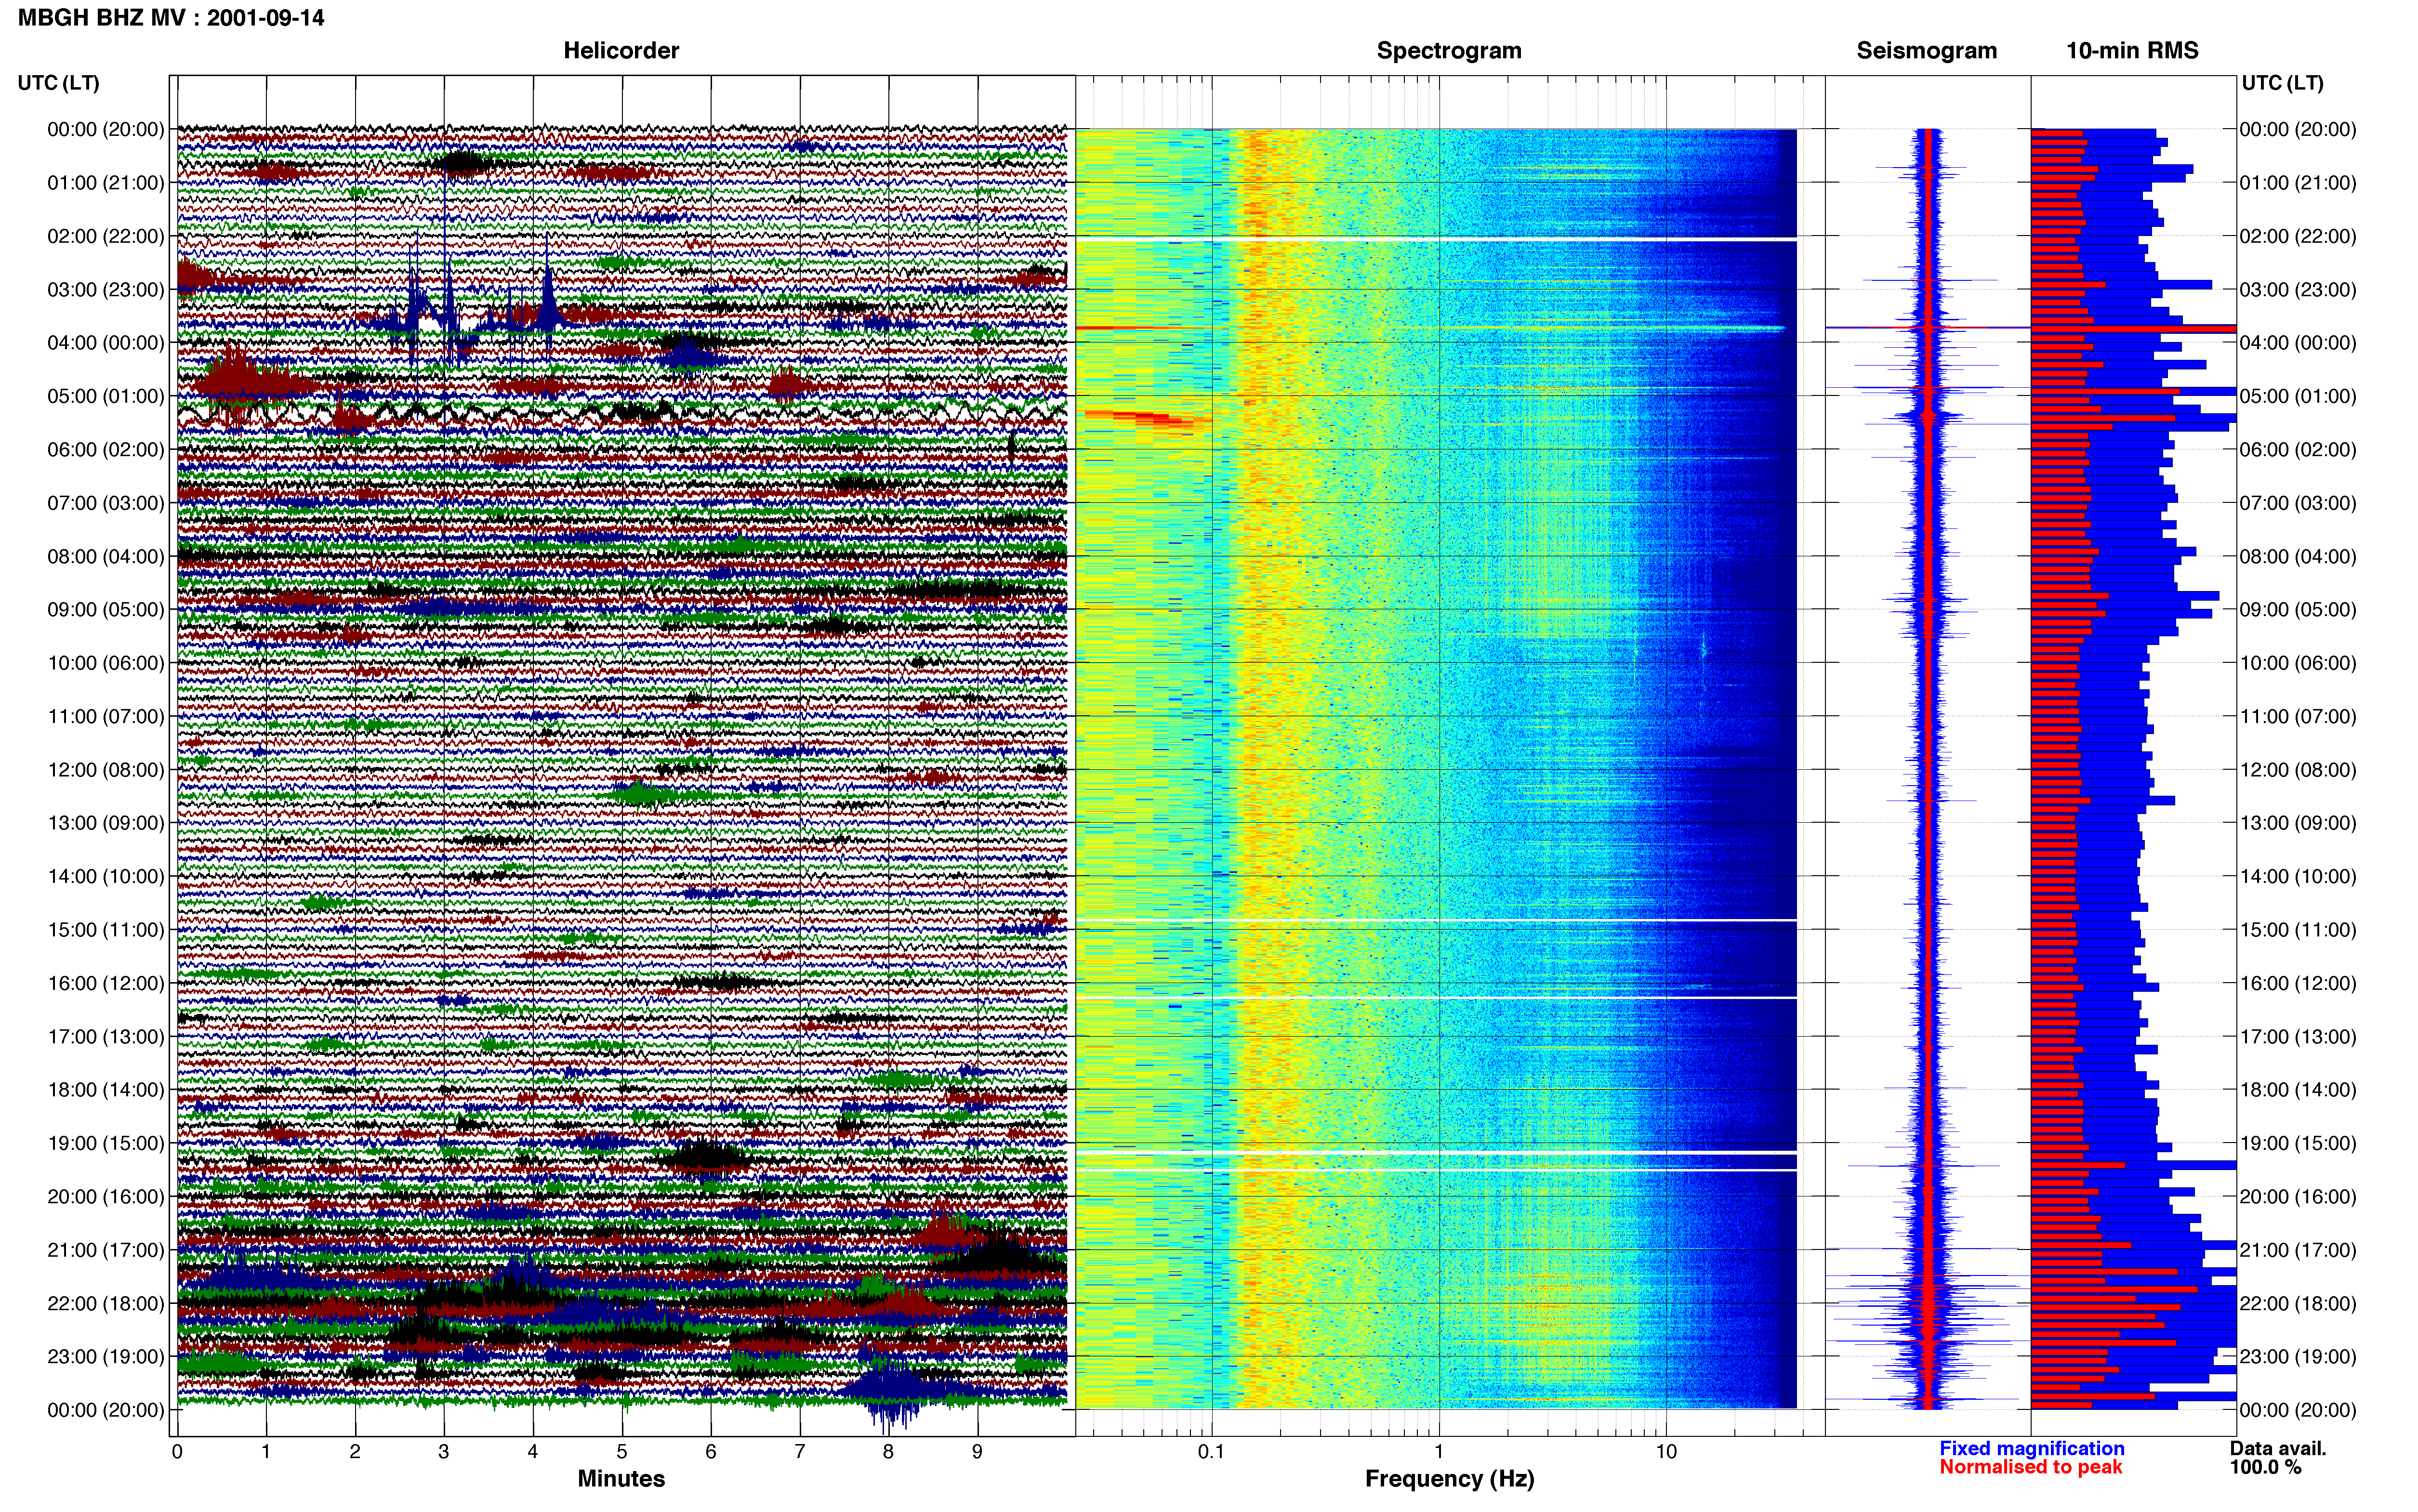
Task: Select the 'Helicorder' panel heading
Action: (x=621, y=51)
